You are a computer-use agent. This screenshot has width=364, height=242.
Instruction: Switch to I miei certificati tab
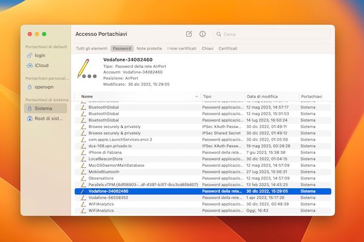tap(182, 48)
